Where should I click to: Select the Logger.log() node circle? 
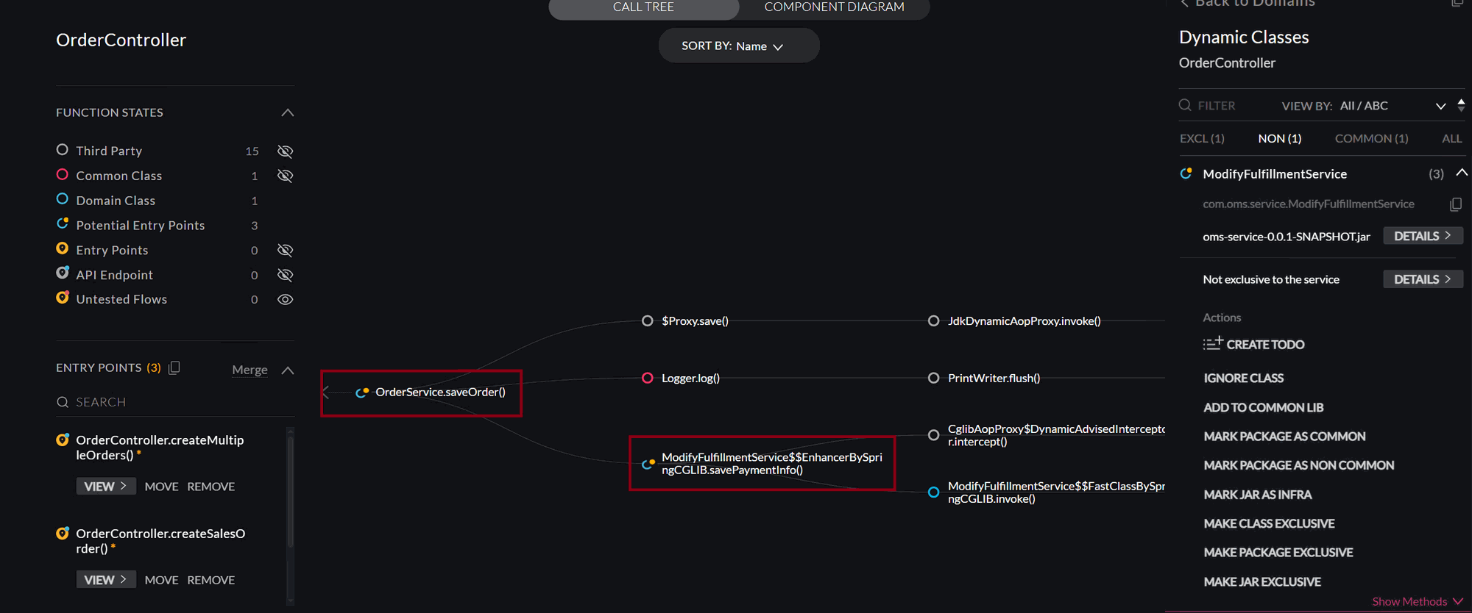coord(647,378)
